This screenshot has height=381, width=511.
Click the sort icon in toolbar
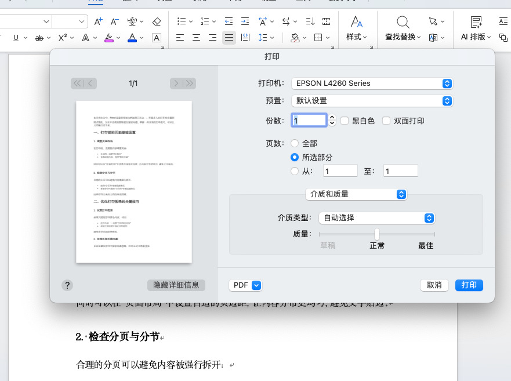(310, 21)
